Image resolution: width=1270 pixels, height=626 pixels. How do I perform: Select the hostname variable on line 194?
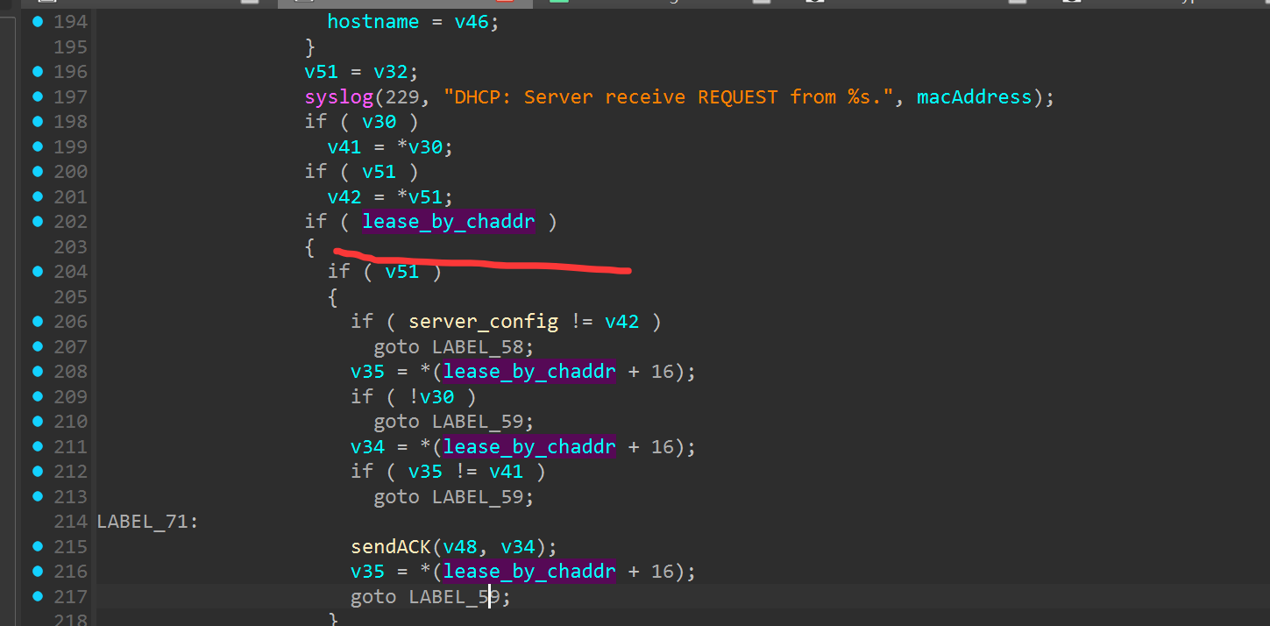[373, 22]
